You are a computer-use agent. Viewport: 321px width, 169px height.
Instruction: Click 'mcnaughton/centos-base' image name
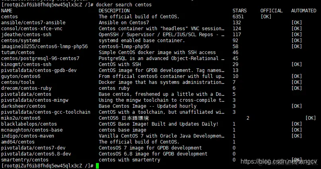coord(32,130)
